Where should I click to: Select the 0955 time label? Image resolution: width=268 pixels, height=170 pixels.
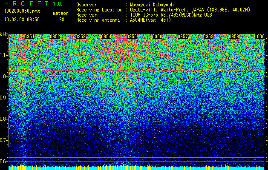coord(132,37)
